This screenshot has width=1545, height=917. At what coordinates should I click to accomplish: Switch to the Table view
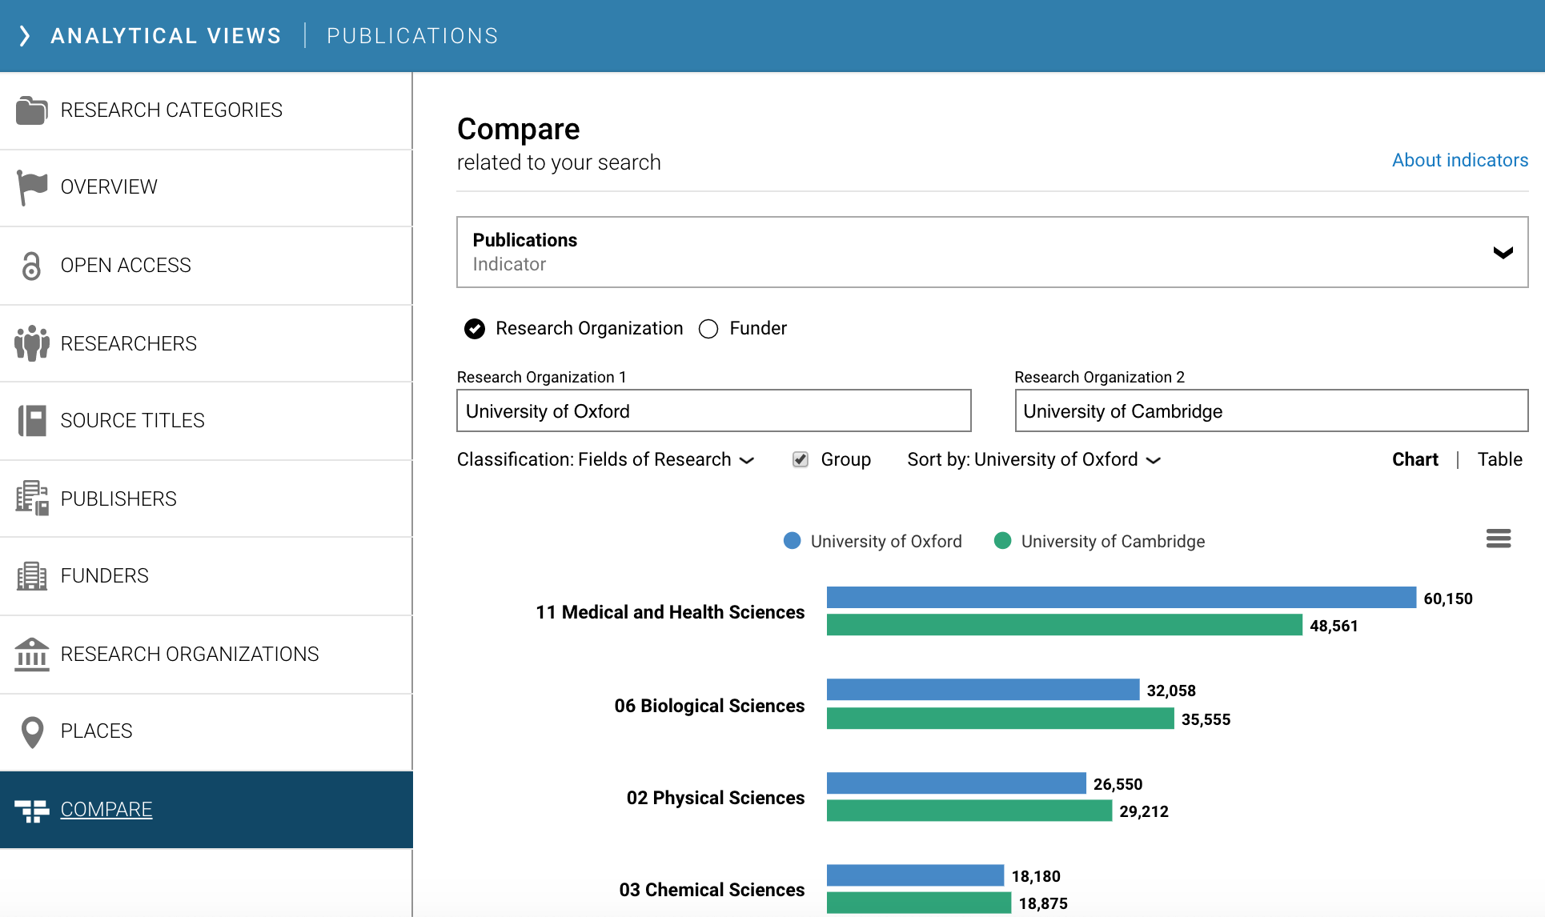[1499, 459]
